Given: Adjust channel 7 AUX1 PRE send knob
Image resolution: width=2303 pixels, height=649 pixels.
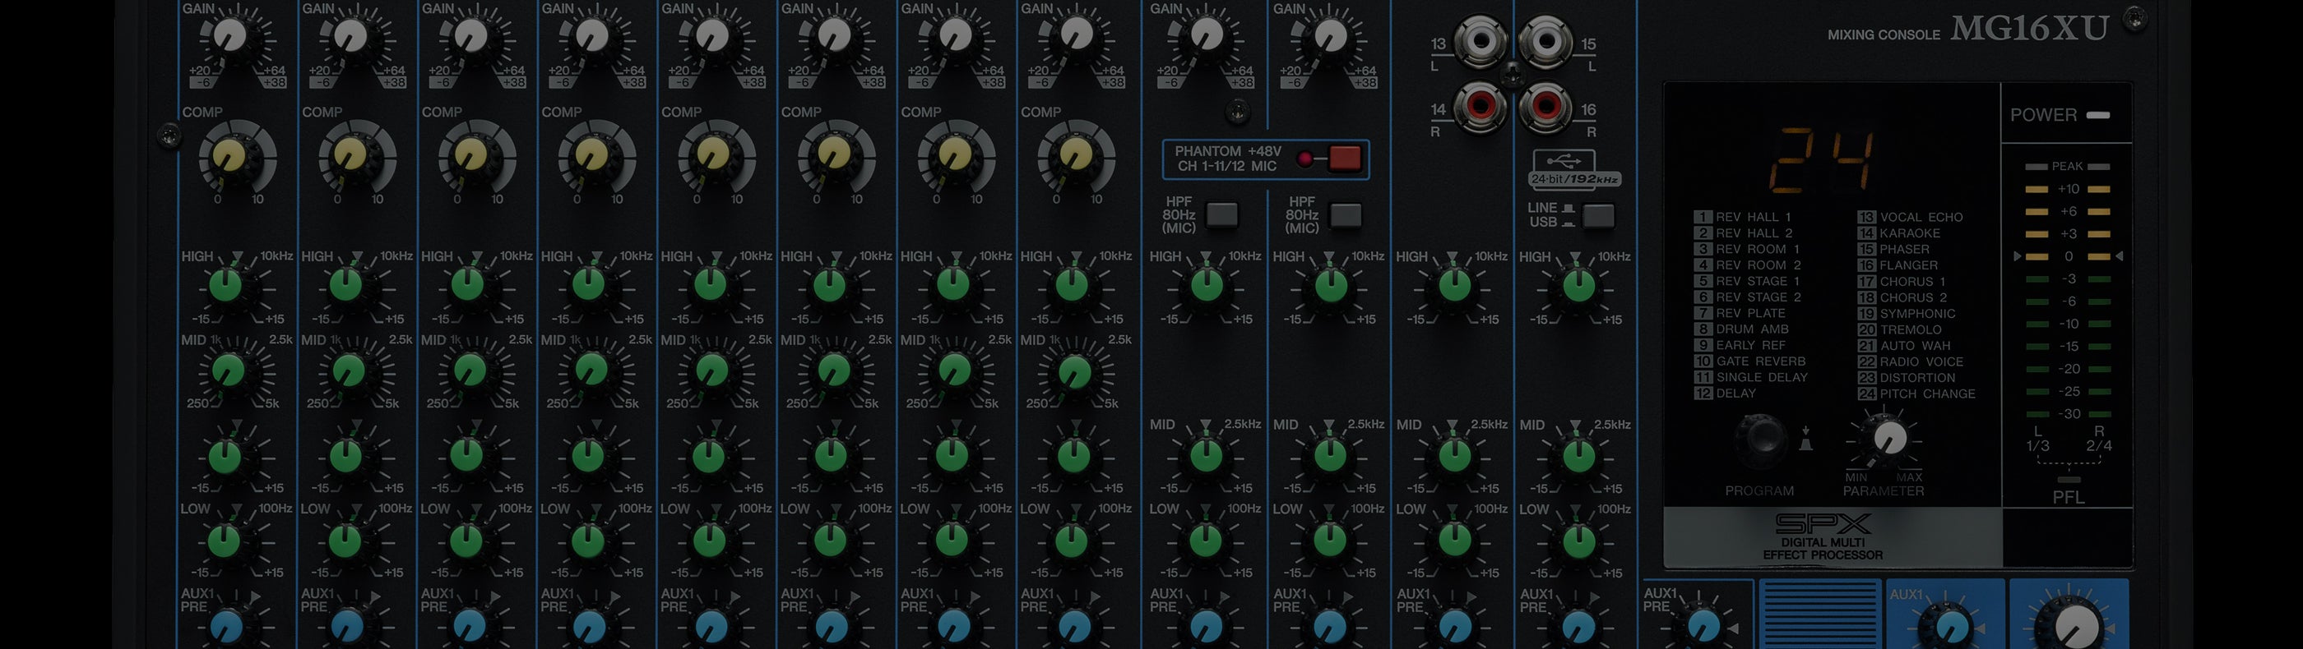Looking at the screenshot, I should [x=953, y=625].
